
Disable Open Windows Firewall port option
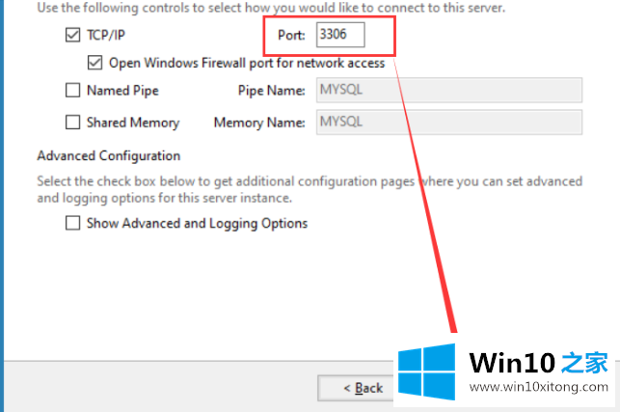[94, 64]
